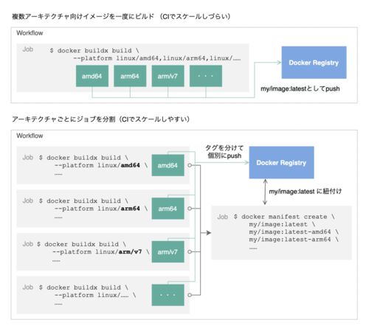This screenshot has width=369, height=331.
Task: Click the double-headed arrow below Docker Registry
Action: click(x=265, y=192)
